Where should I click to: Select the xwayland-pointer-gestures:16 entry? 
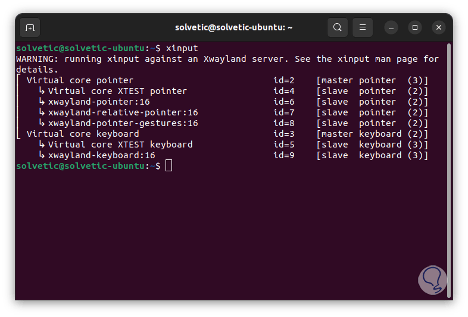click(x=123, y=123)
